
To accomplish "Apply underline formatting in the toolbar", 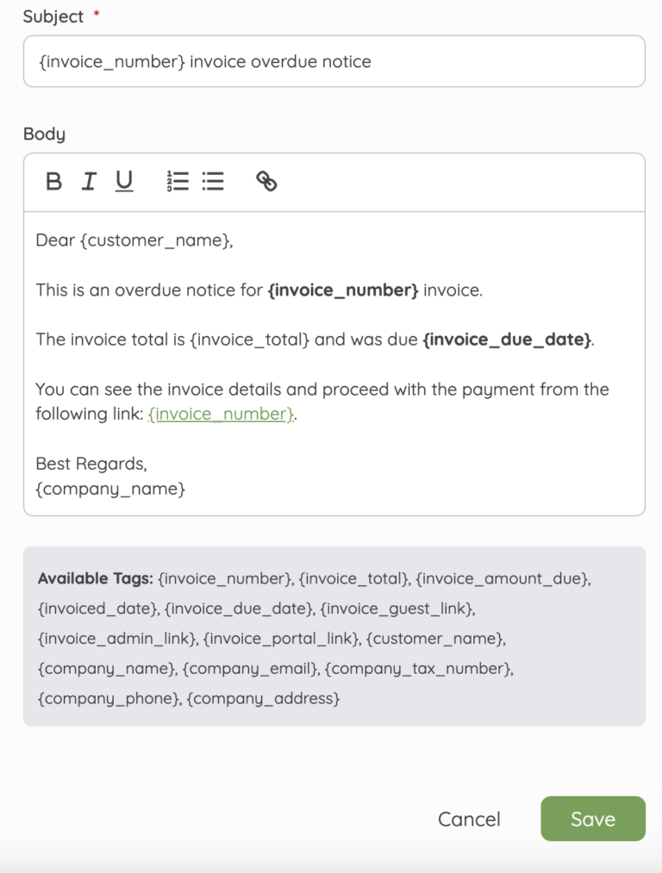I will point(123,181).
